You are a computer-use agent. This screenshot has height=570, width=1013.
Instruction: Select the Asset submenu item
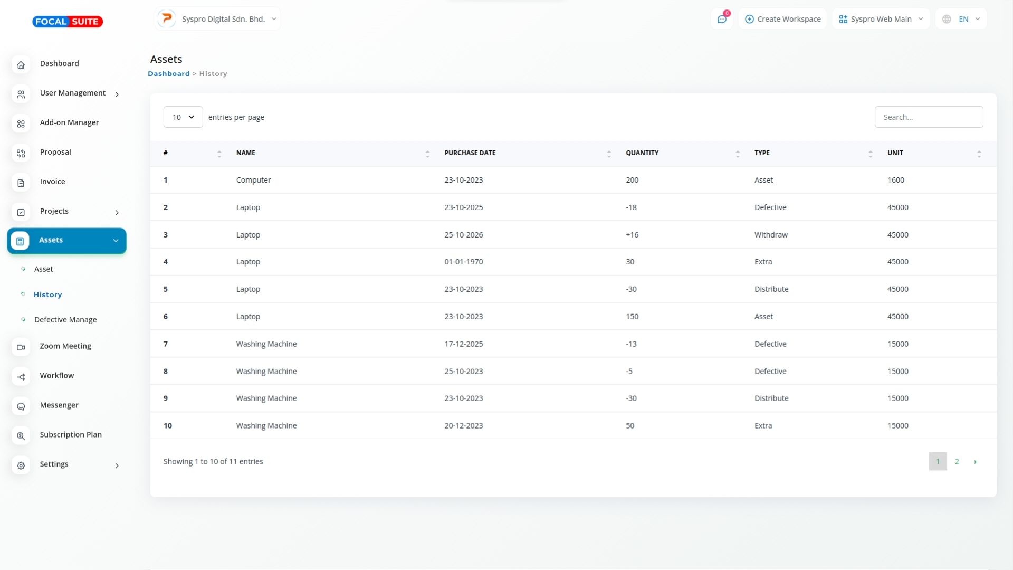43,269
